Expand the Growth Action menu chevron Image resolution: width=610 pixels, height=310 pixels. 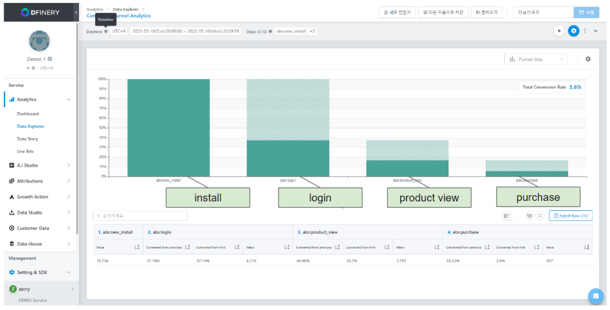click(69, 197)
